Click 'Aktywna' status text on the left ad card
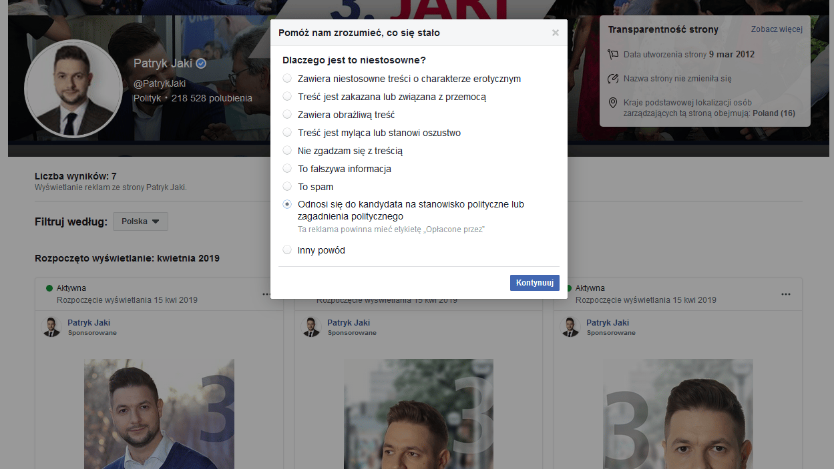The width and height of the screenshot is (834, 469). point(71,288)
